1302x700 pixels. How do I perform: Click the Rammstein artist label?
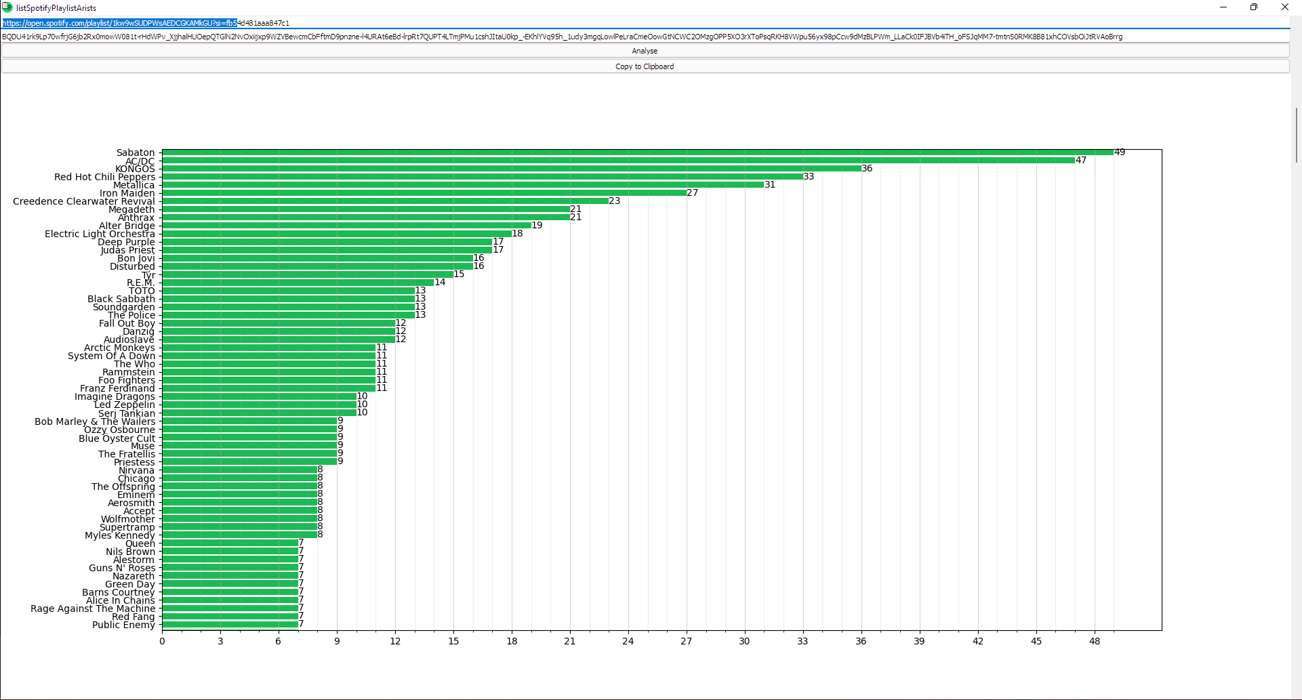[129, 372]
